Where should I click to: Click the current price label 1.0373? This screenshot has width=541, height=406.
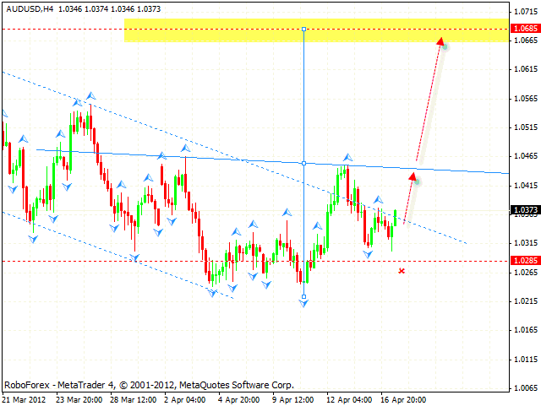(x=524, y=210)
